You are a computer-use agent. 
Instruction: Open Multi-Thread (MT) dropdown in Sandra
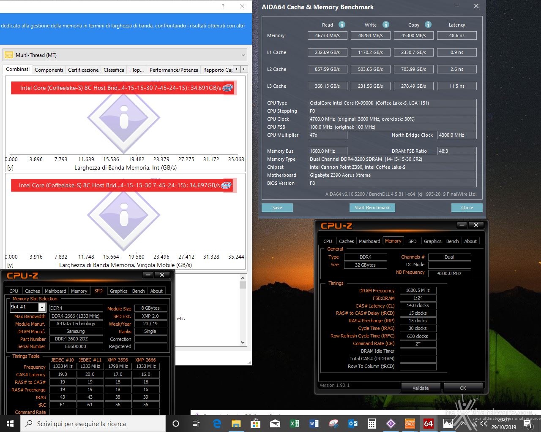pos(125,55)
